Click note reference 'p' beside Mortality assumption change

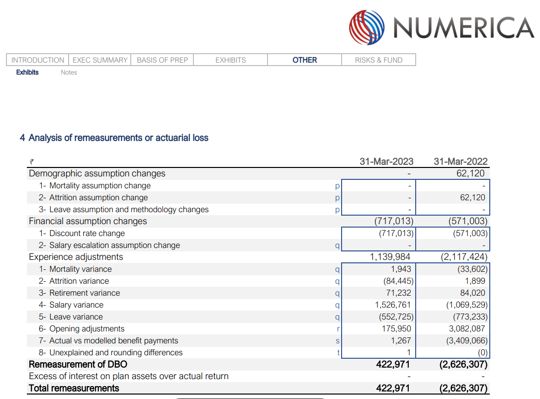pos(337,186)
